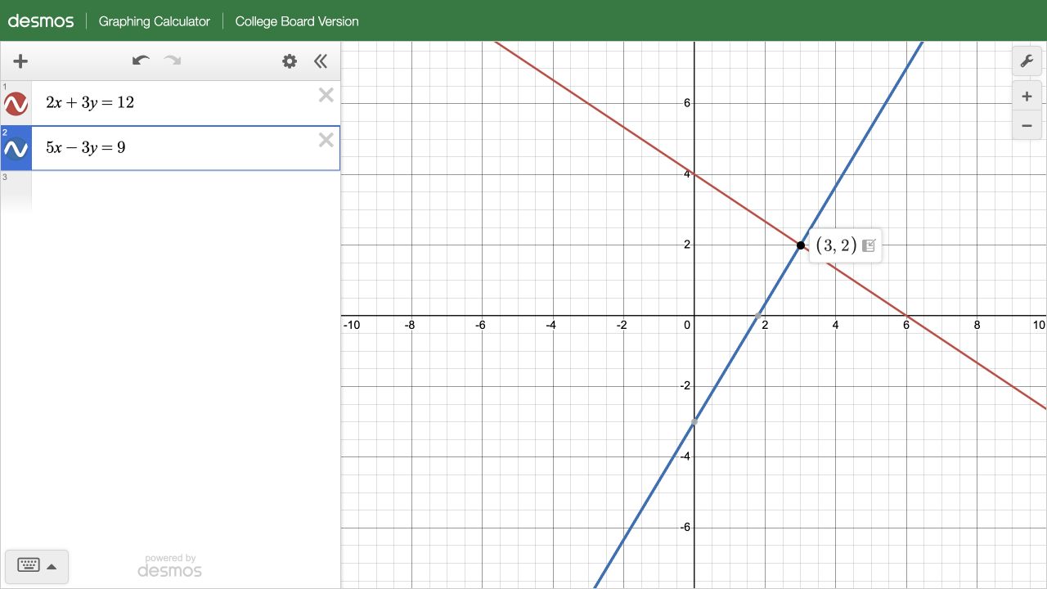Click the Desmos logo in header
The image size is (1047, 589).
pyautogui.click(x=41, y=21)
